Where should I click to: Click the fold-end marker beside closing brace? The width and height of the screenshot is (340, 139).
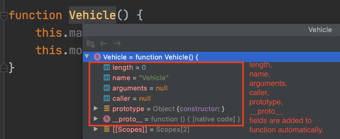tap(4, 68)
